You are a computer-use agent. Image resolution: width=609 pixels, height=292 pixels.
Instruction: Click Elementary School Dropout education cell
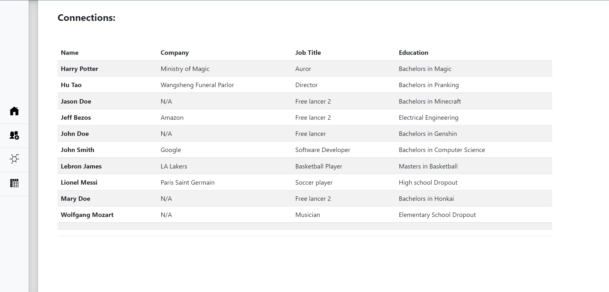pos(437,215)
